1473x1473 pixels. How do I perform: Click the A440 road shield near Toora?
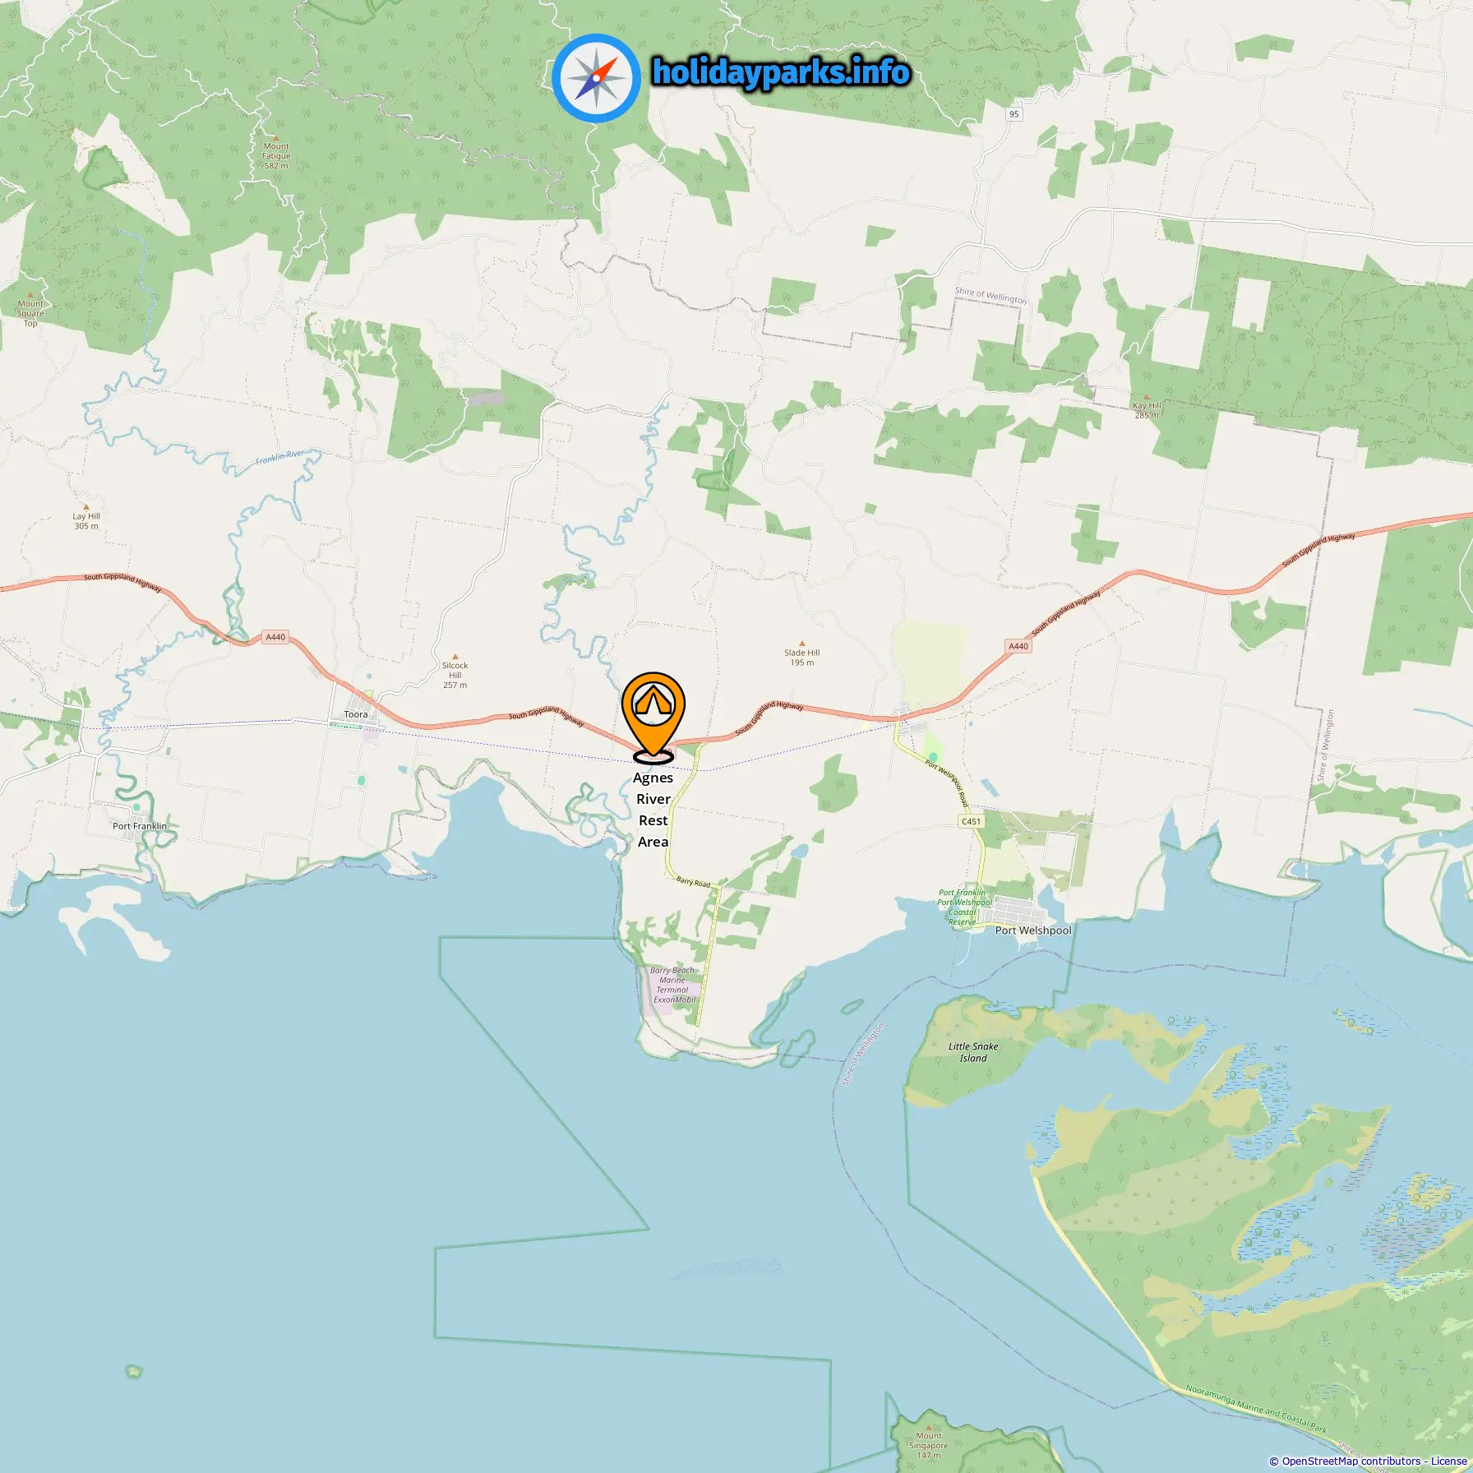pos(275,637)
